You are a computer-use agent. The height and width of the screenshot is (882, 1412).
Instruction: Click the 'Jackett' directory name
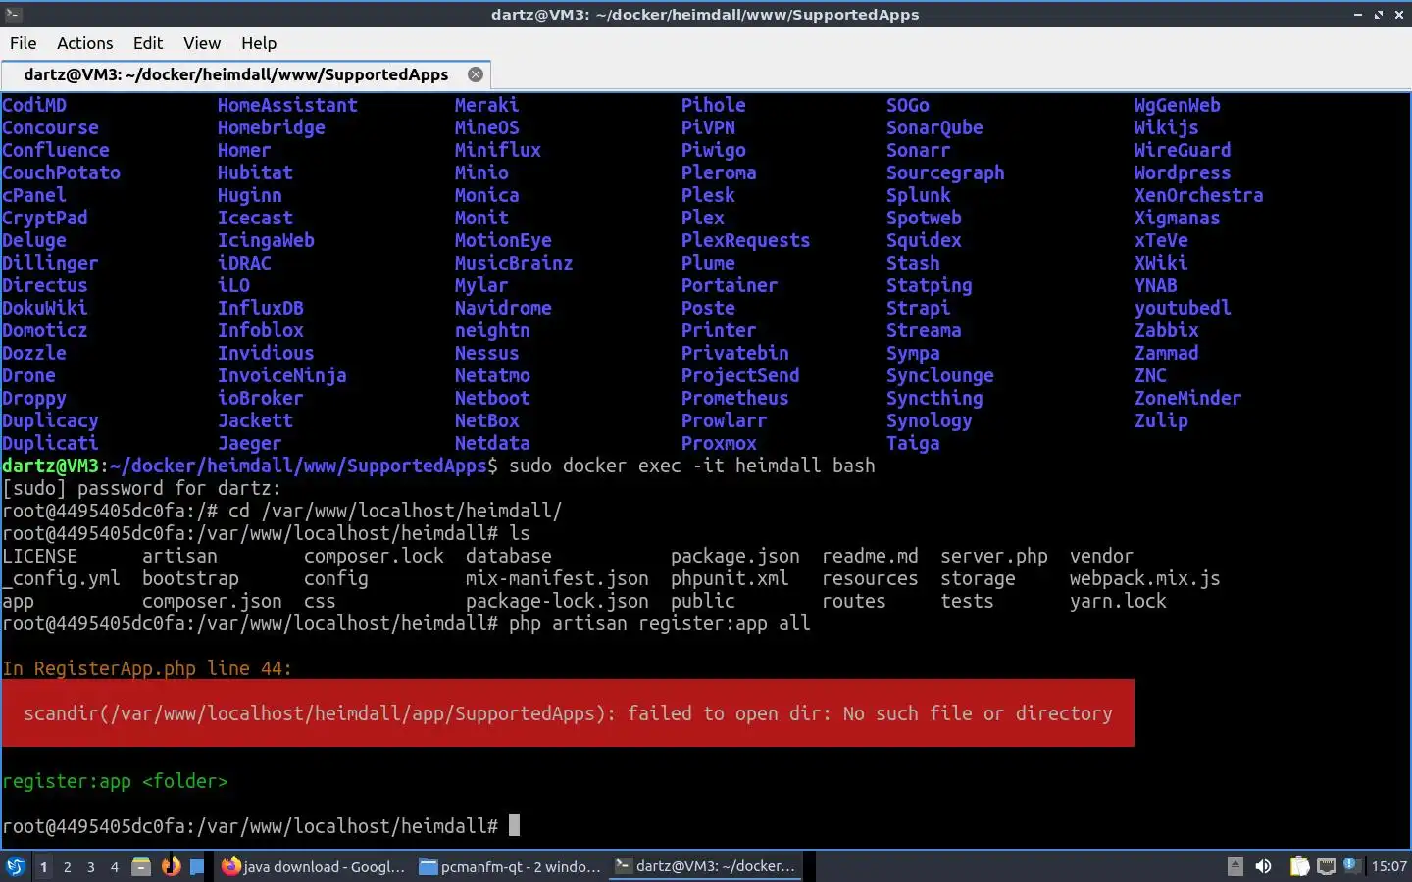point(255,420)
